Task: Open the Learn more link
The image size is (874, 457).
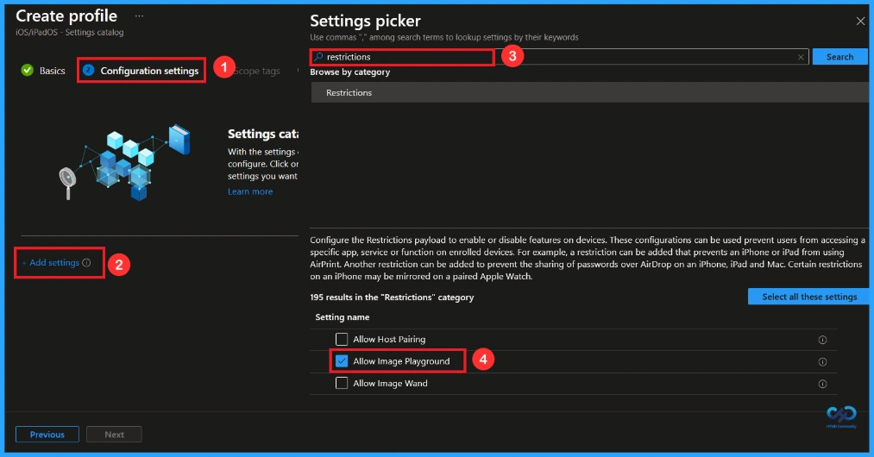Action: pos(250,191)
